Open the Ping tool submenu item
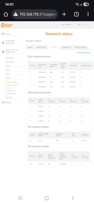94x204 pixels. click(x=9, y=88)
